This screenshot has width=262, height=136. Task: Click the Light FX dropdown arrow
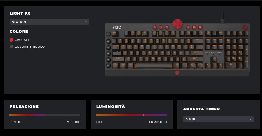click(86, 22)
